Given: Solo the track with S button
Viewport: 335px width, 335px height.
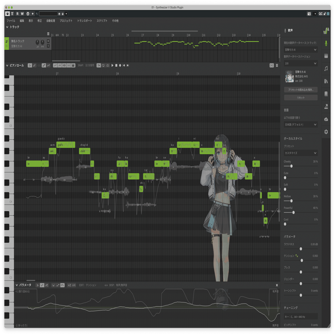Looking at the screenshot, I should point(48,46).
